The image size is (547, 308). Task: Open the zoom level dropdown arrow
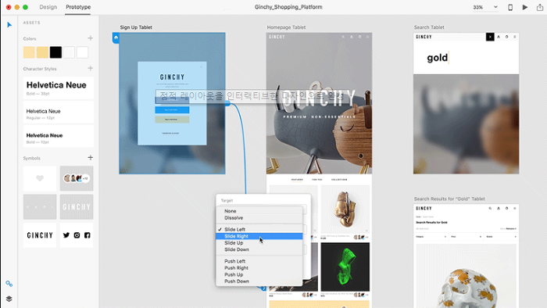(x=495, y=7)
